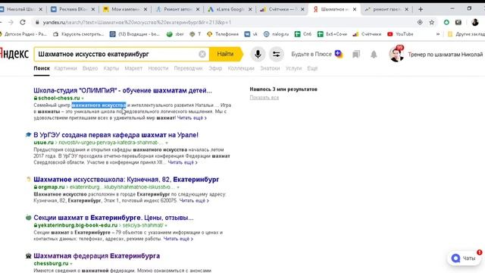Image resolution: width=485 pixels, height=273 pixels.
Task: Open Секции шахмат в Екатеринбурге result
Action: [x=114, y=218]
